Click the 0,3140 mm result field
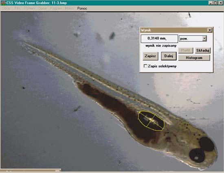 tap(159, 39)
